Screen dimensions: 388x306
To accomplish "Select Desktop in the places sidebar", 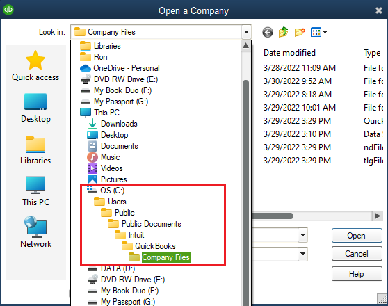I will coord(35,108).
